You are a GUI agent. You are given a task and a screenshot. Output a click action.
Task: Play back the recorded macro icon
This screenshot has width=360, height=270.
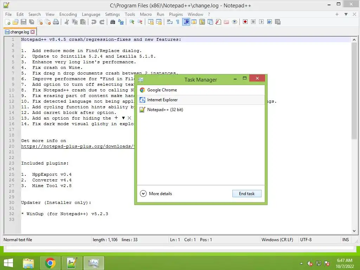coord(261,22)
